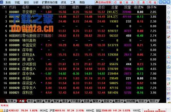Open the column dropdown arrow beside 代码
171x112 pixels.
click(4, 7)
